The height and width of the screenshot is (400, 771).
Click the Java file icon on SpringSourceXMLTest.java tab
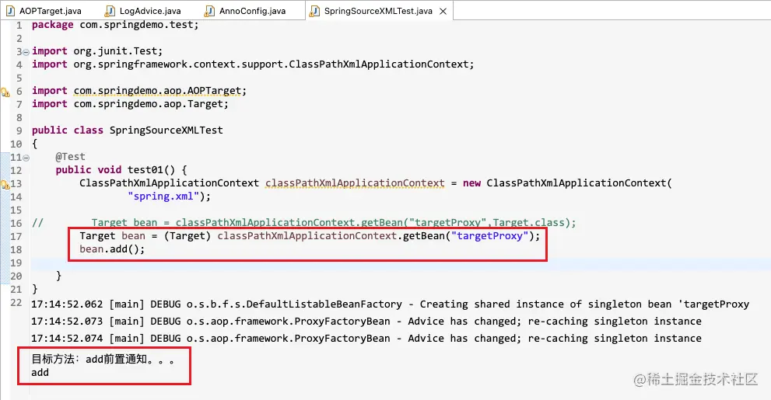pos(314,11)
